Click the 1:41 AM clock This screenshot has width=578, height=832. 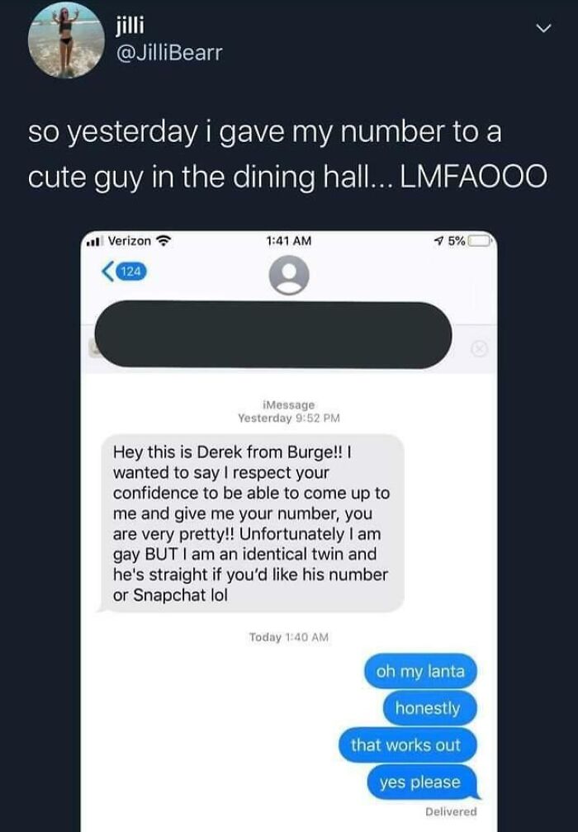(x=289, y=241)
